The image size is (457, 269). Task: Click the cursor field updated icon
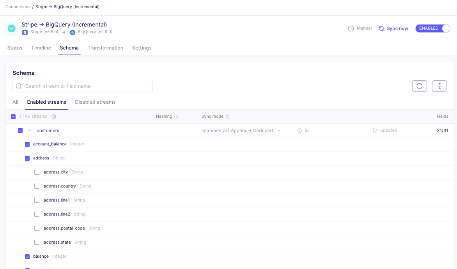[375, 131]
